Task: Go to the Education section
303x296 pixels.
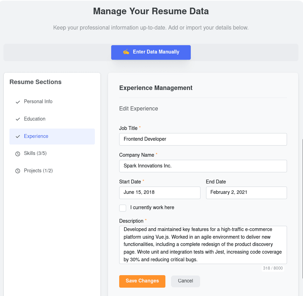Action: coord(35,119)
